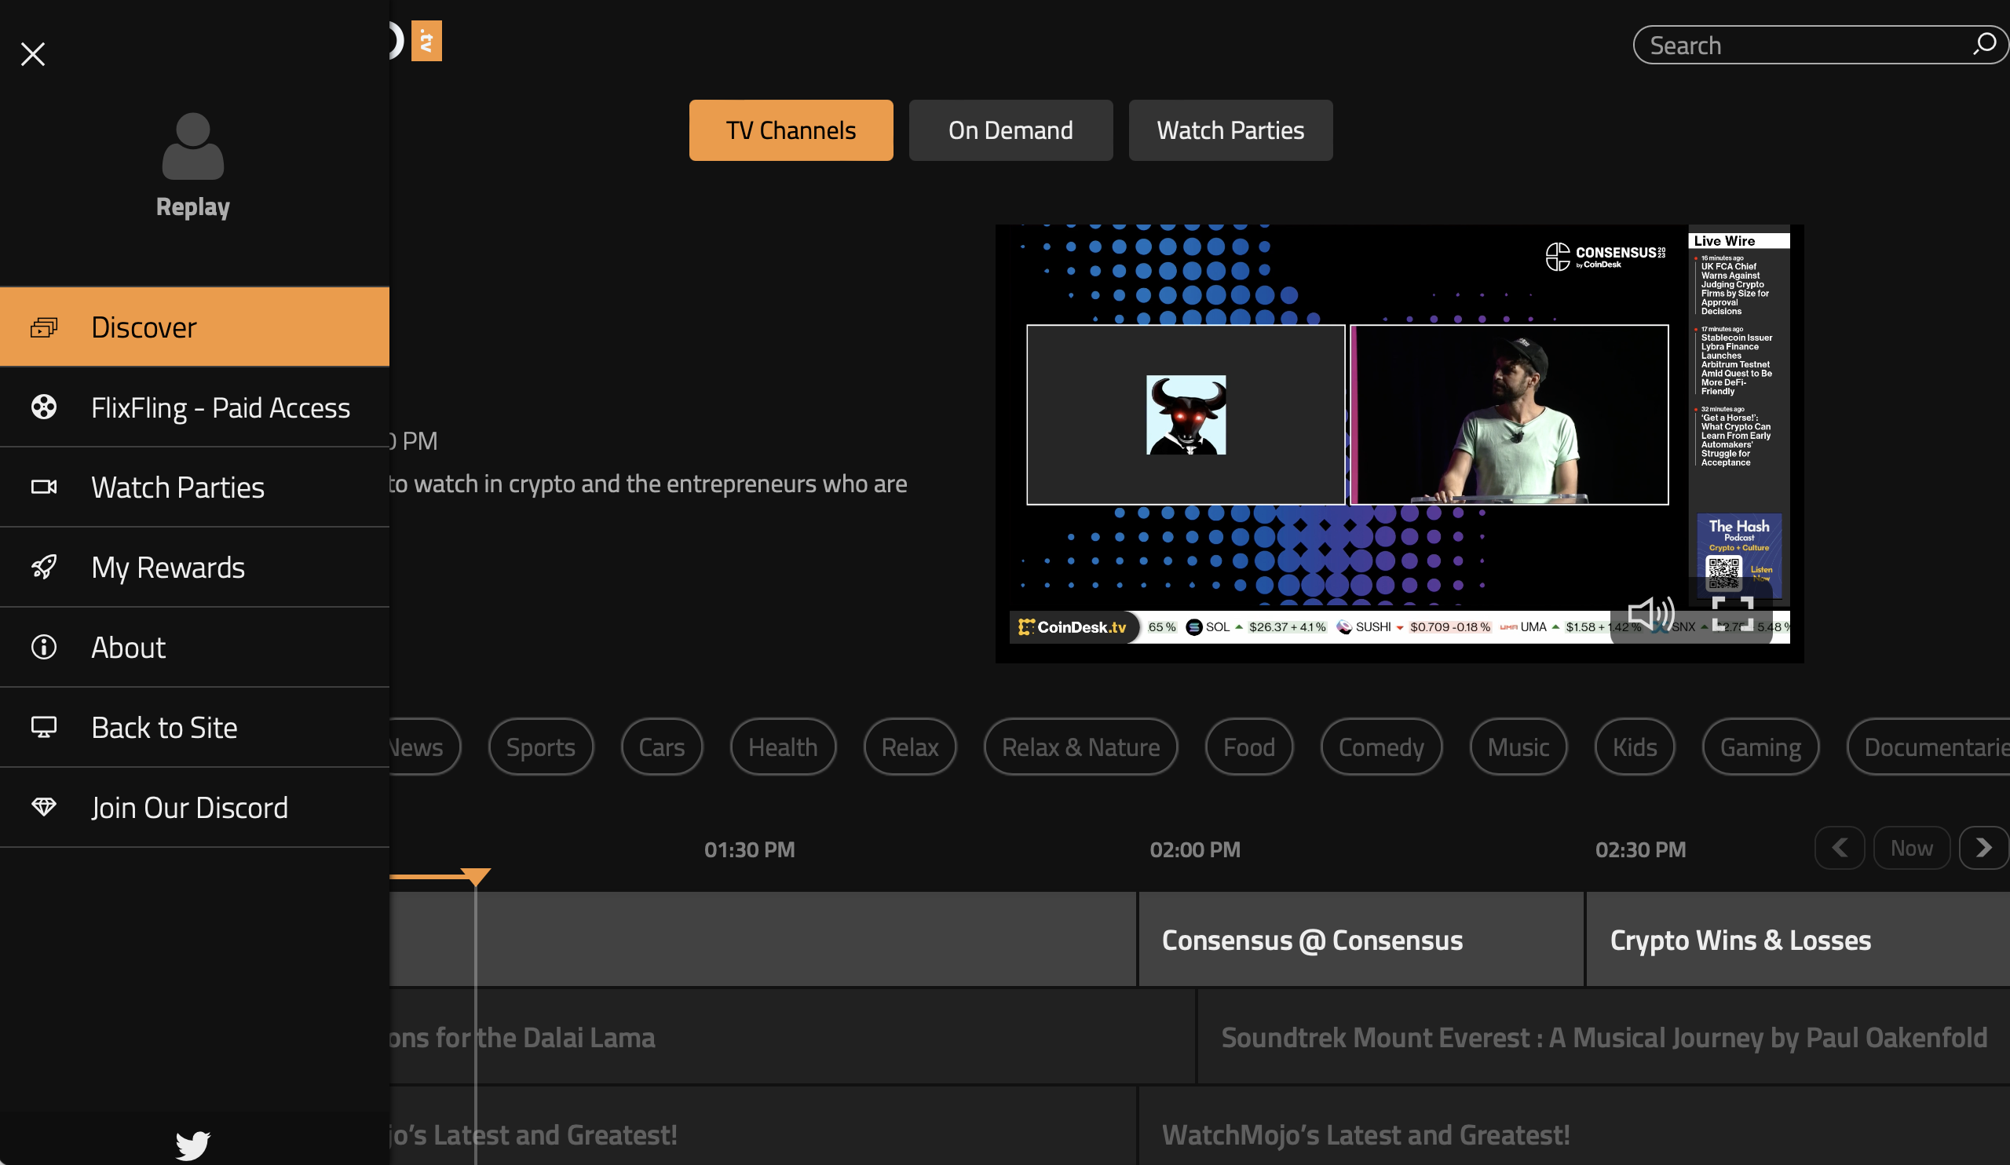This screenshot has height=1165, width=2010.
Task: Jump the schedule to Now
Action: (x=1911, y=848)
